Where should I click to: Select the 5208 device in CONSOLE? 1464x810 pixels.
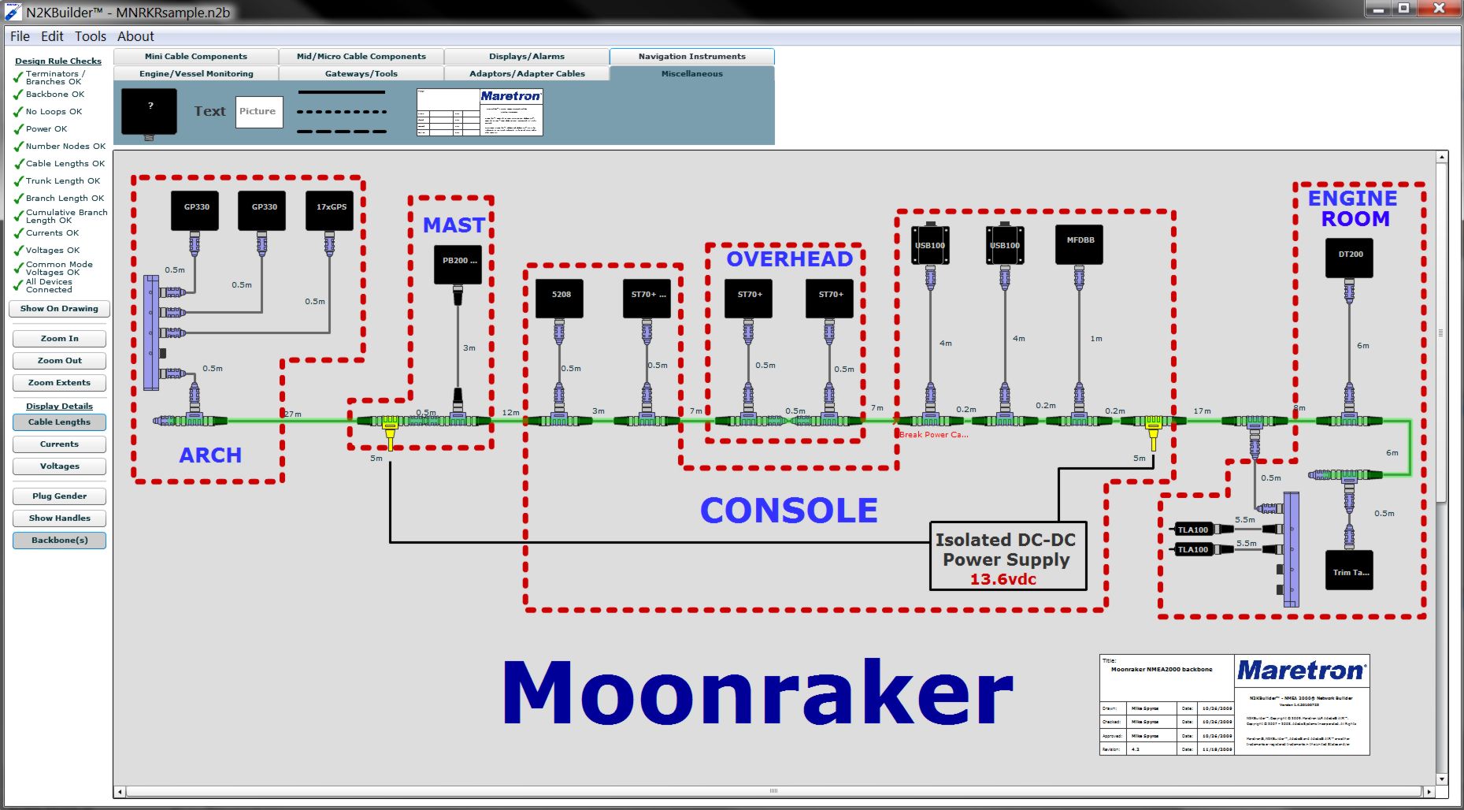[559, 298]
